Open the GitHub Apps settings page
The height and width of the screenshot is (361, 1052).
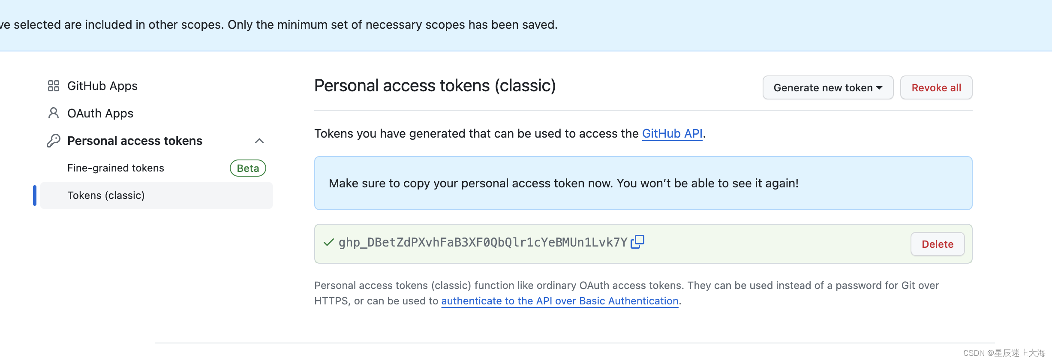coord(102,86)
